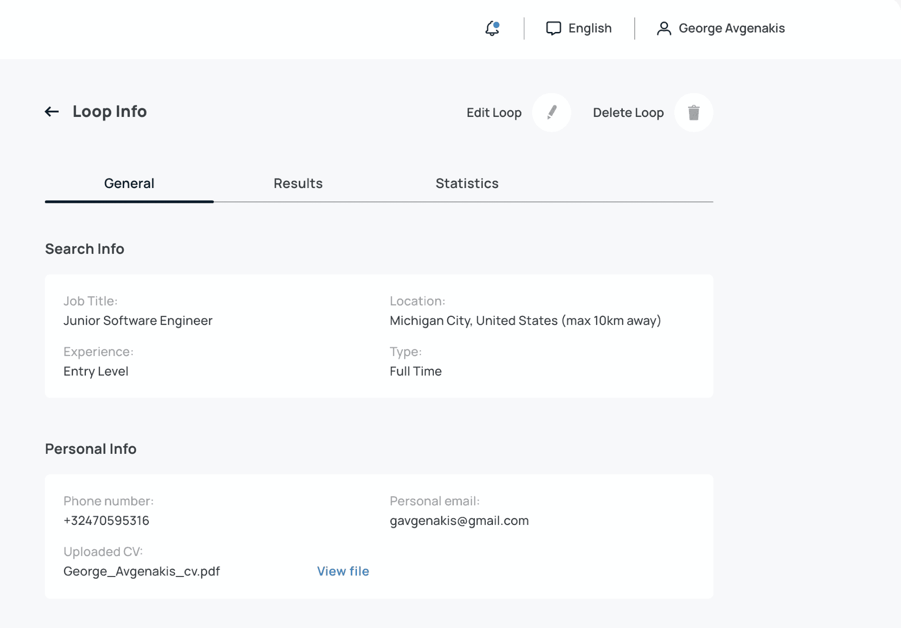
Task: Click the George_Avgenakis_cv.pdf file name
Action: (142, 571)
